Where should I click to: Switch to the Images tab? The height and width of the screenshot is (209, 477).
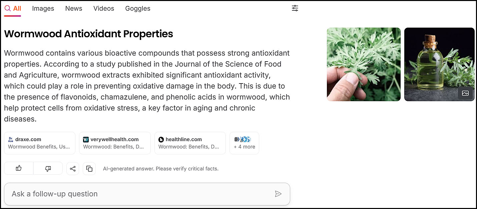pos(43,9)
